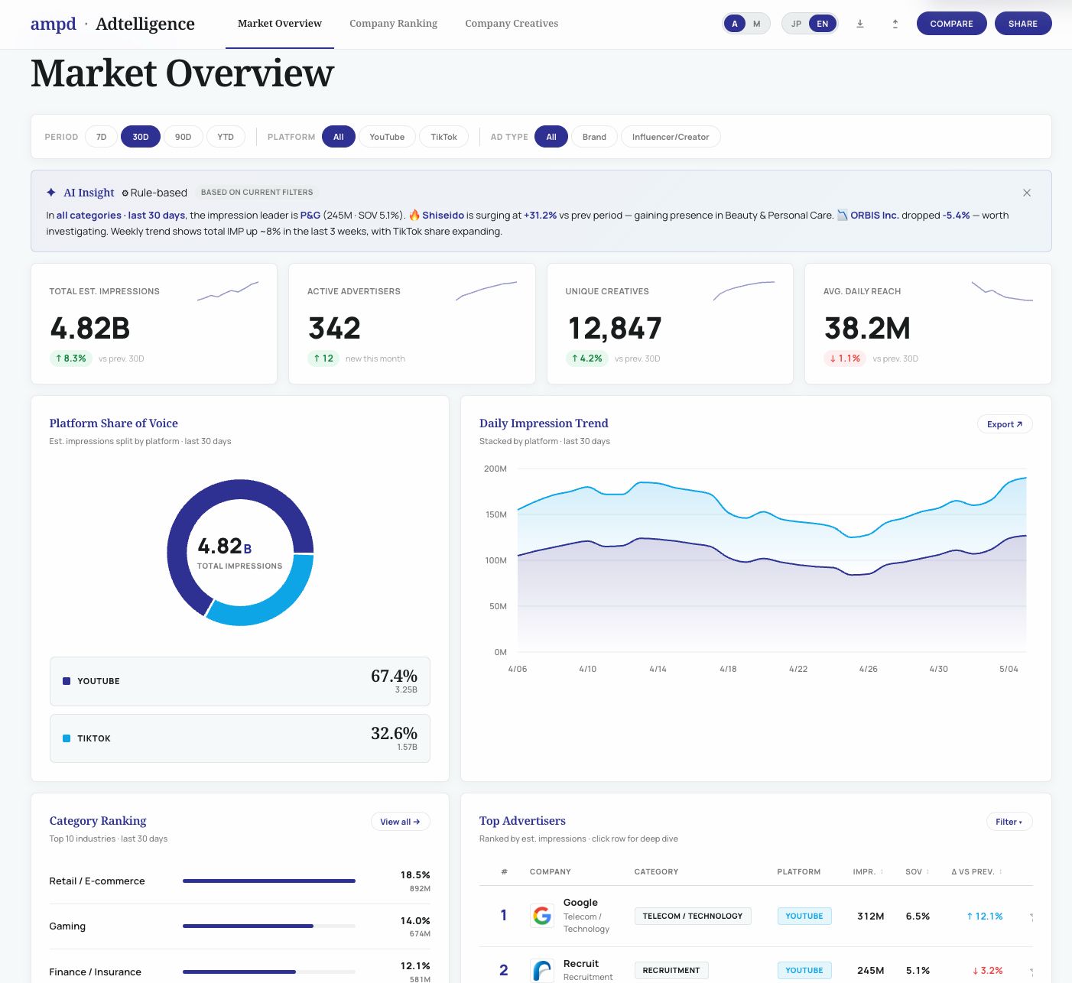This screenshot has height=983, width=1072.
Task: Sort the table by SOV column
Action: point(917,871)
